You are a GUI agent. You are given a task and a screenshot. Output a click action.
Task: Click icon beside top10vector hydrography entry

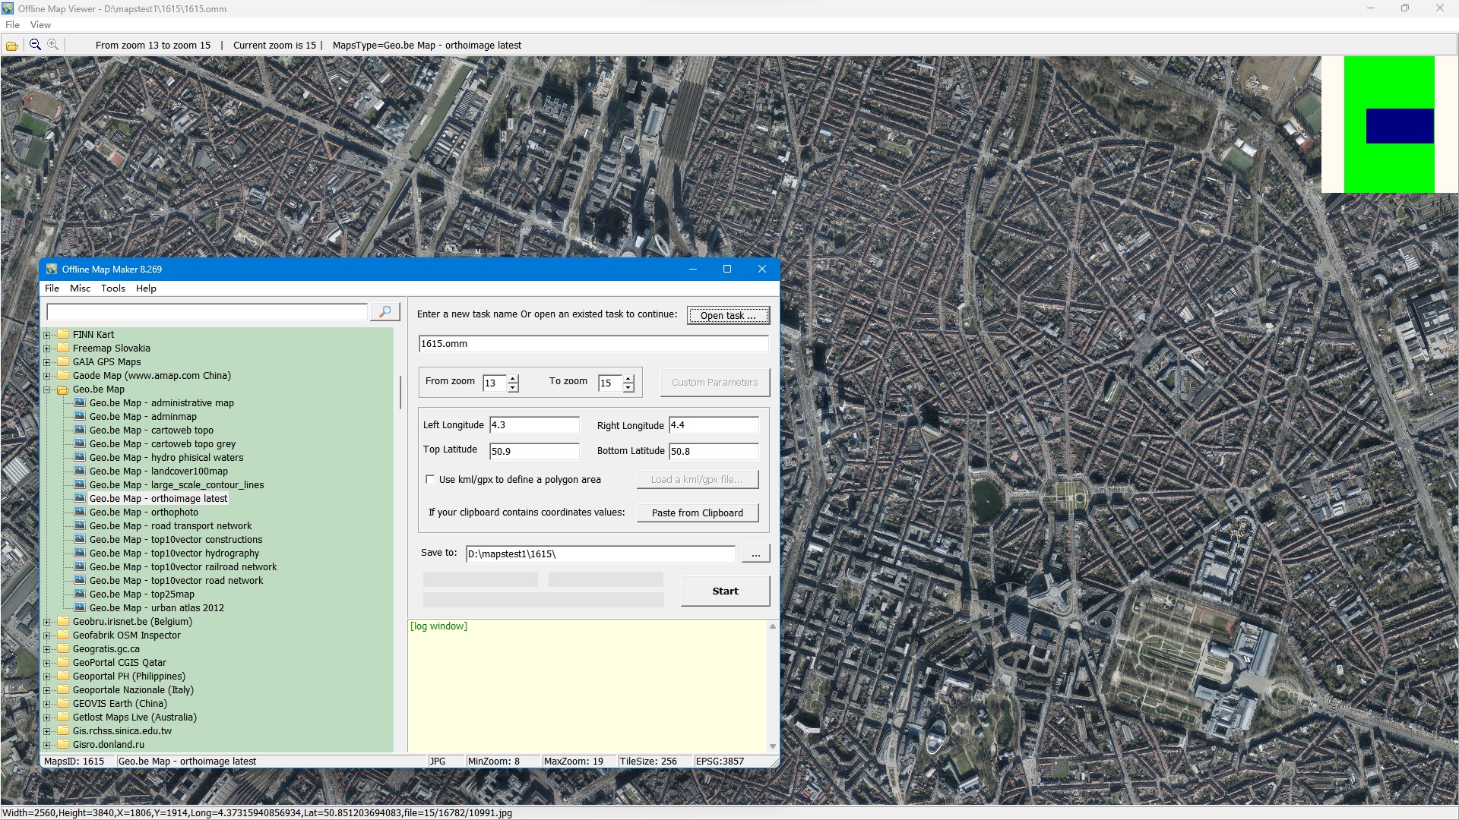point(80,553)
